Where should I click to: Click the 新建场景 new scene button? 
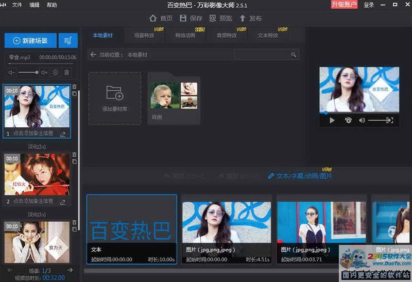pos(30,41)
